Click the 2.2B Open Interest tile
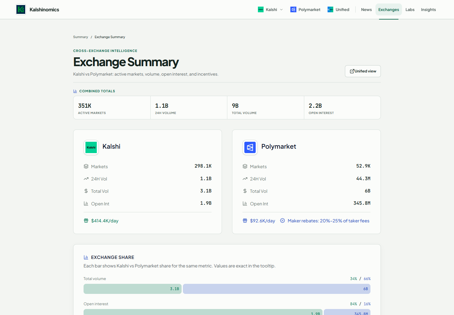This screenshot has height=315, width=454. pyautogui.click(x=342, y=108)
